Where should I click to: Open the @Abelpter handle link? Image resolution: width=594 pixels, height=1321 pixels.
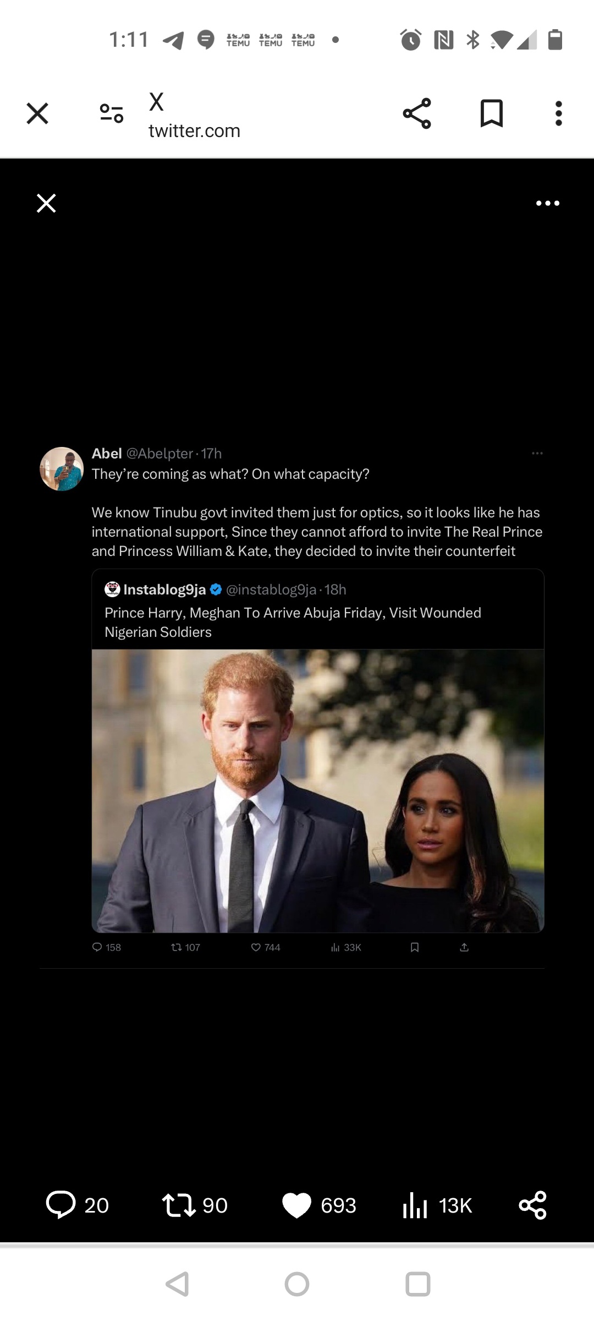click(x=159, y=454)
